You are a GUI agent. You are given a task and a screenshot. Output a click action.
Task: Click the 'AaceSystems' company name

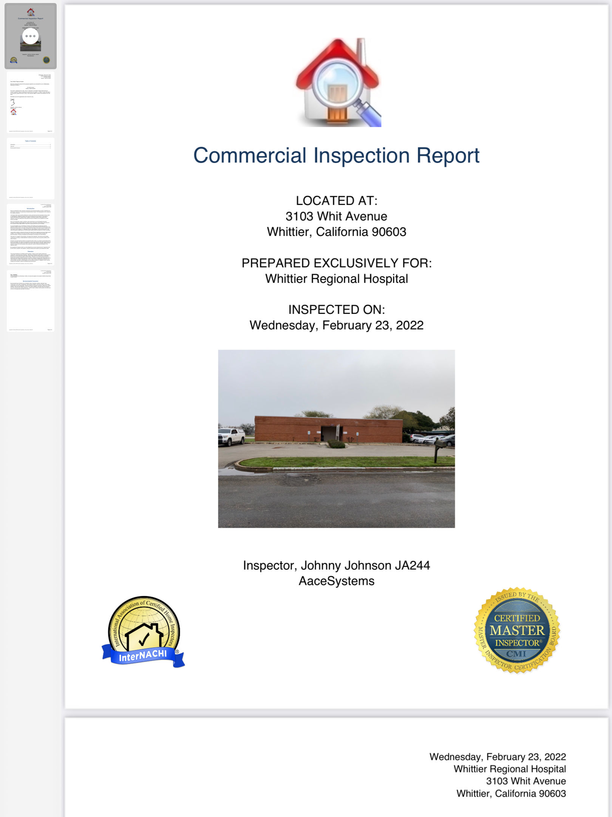point(336,581)
